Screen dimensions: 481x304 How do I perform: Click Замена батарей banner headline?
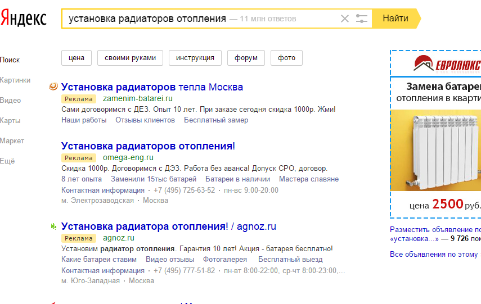(x=443, y=87)
